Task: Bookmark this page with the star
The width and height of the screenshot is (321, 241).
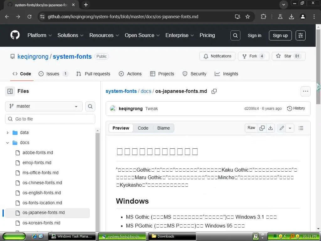Action: pos(248,17)
